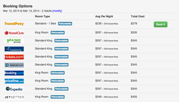Click the Refundable badge in reservetravel row
Image resolution: width=179 pixels, height=102 pixels.
pyautogui.click(x=61, y=65)
